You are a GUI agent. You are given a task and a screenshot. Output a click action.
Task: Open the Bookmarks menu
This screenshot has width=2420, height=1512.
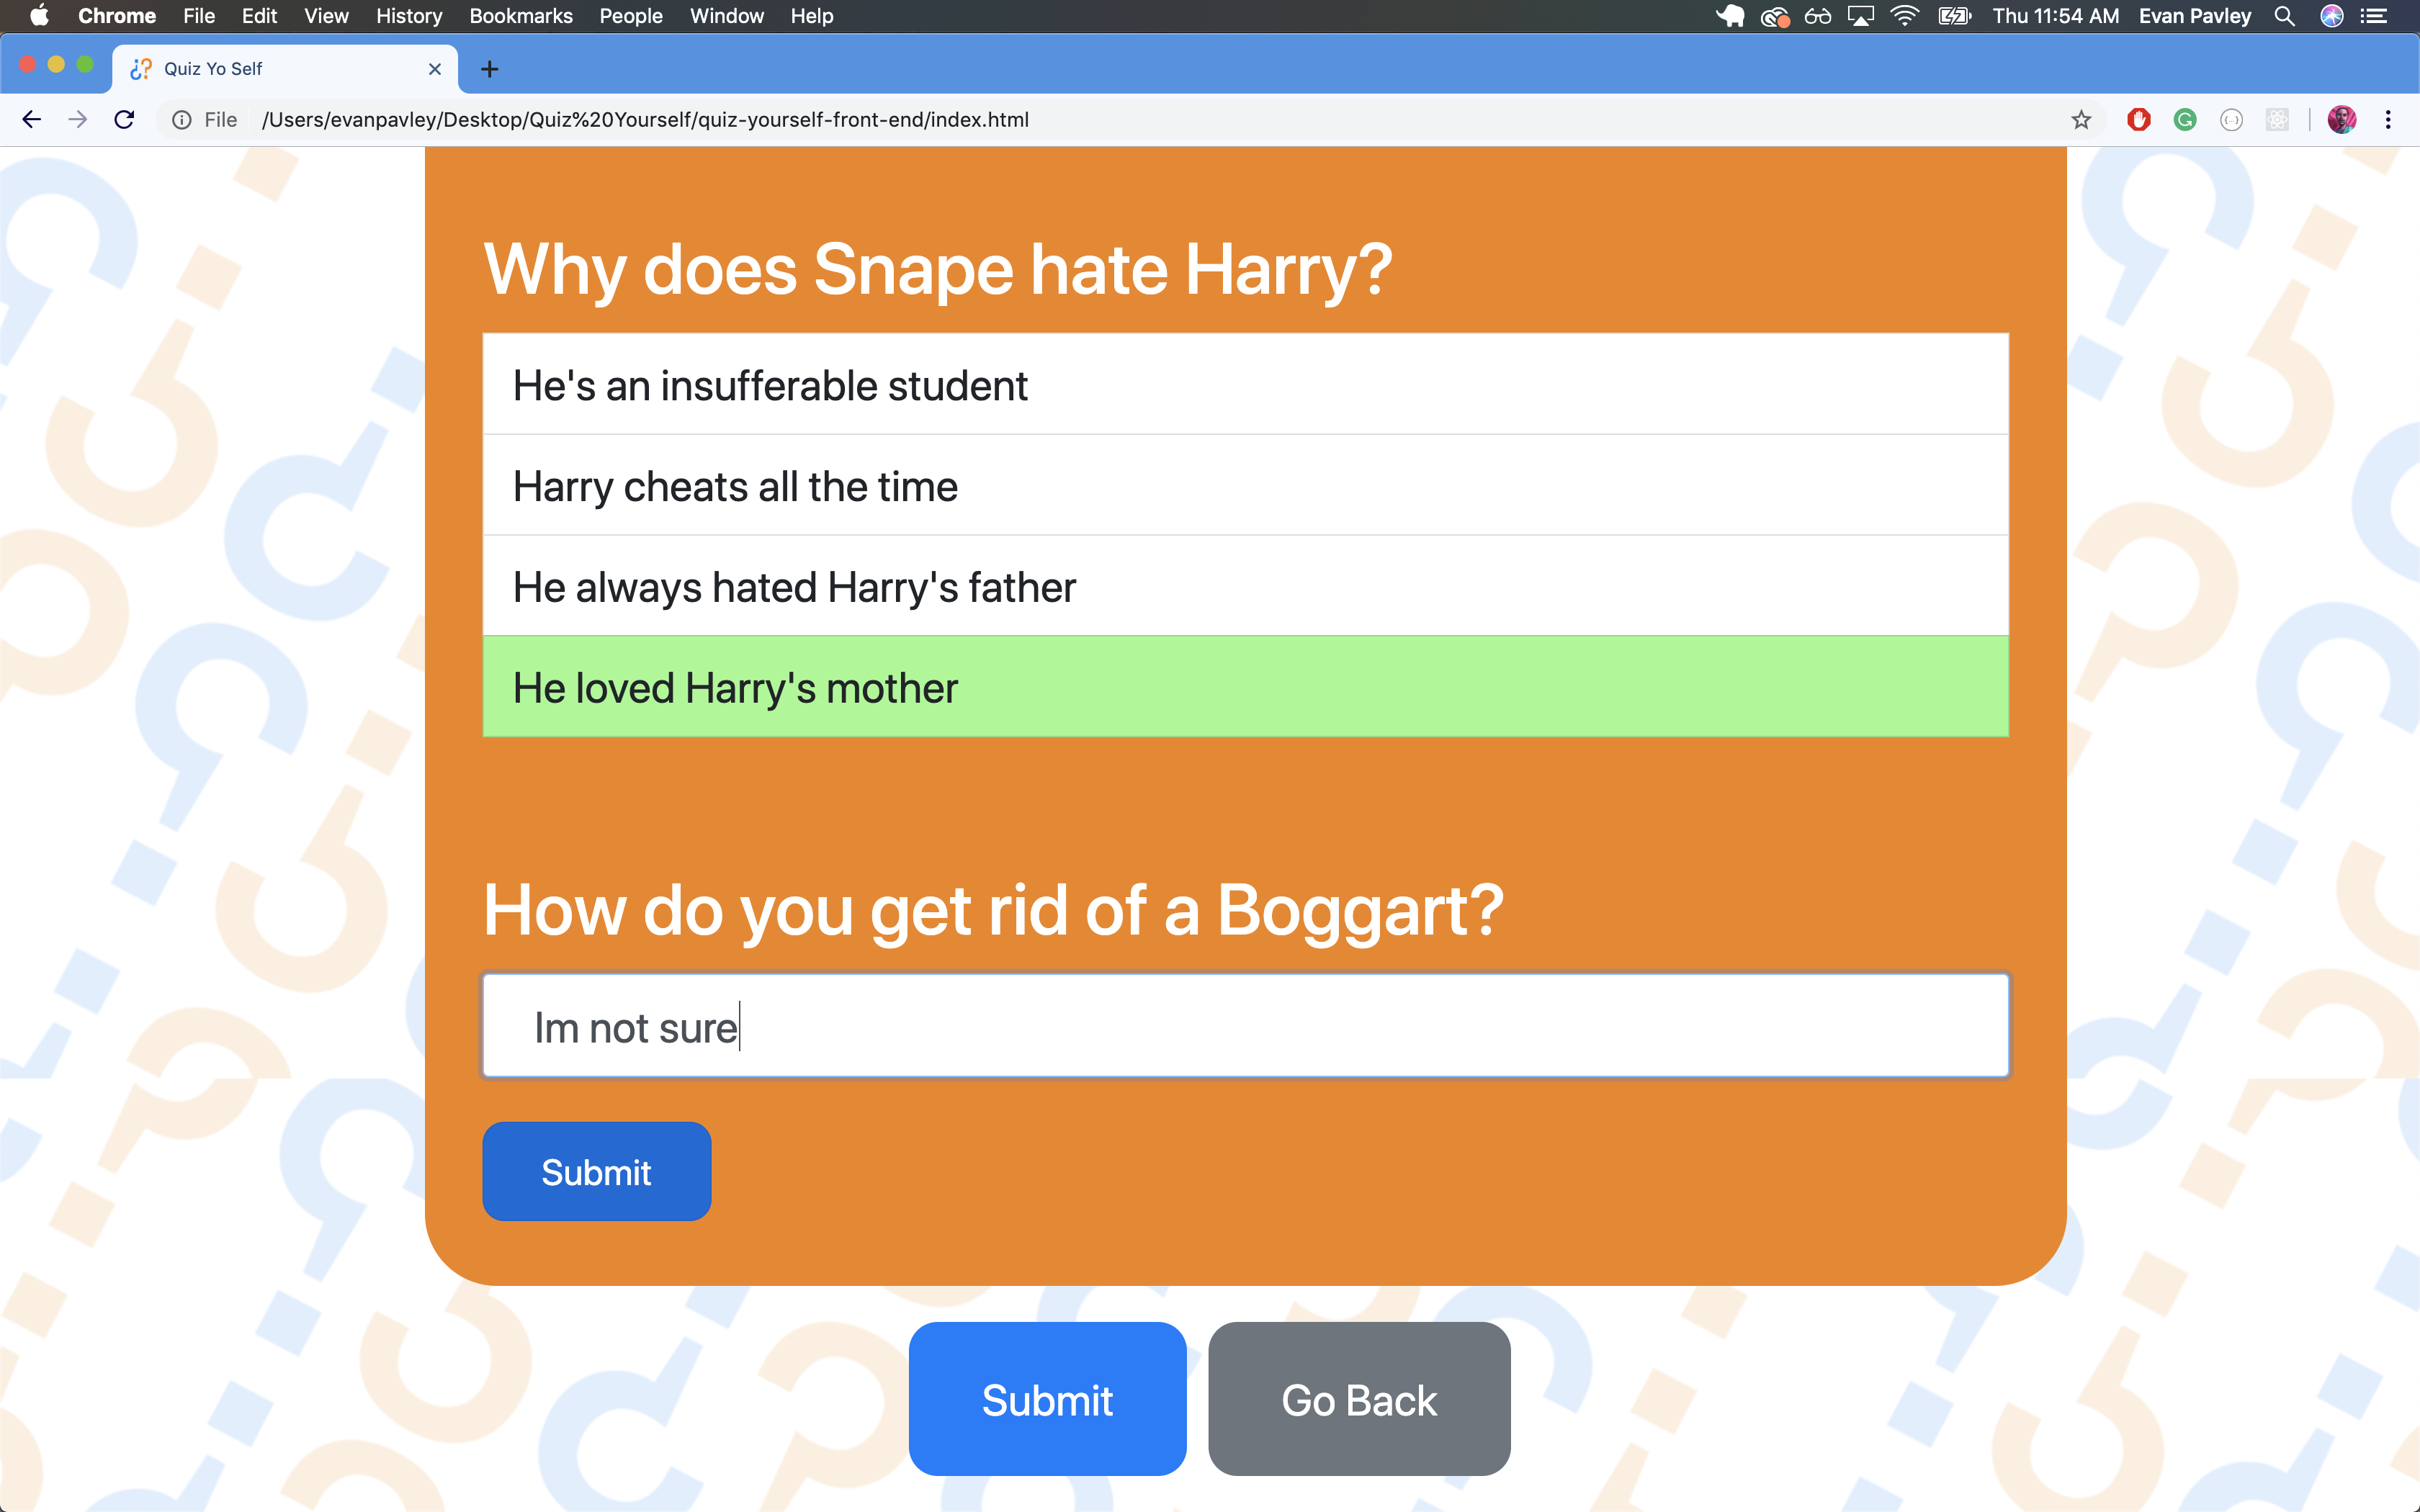(521, 16)
